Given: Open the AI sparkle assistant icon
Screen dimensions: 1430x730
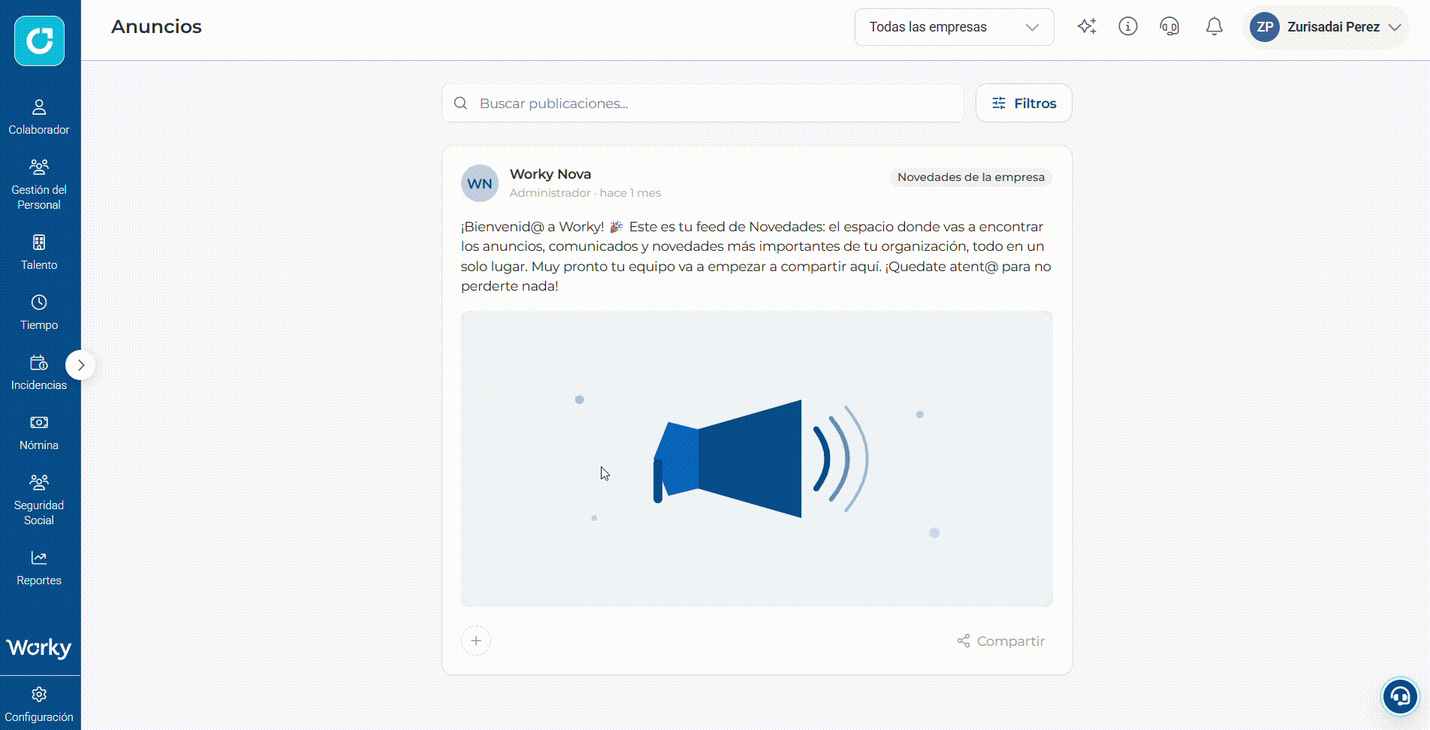Looking at the screenshot, I should (x=1087, y=26).
